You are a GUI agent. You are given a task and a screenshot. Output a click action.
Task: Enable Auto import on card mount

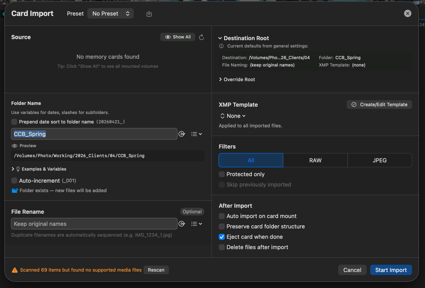point(222,216)
